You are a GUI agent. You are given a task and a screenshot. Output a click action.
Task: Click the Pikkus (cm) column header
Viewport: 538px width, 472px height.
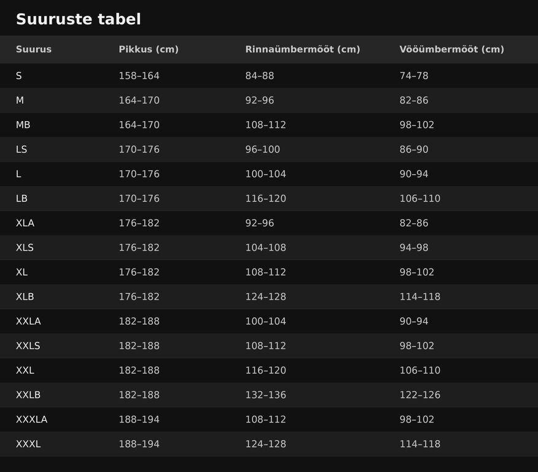point(149,49)
